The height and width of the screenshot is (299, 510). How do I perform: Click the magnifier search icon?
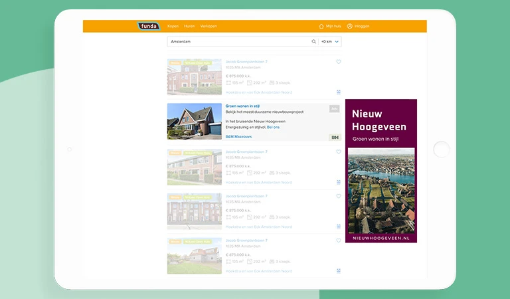coord(314,42)
